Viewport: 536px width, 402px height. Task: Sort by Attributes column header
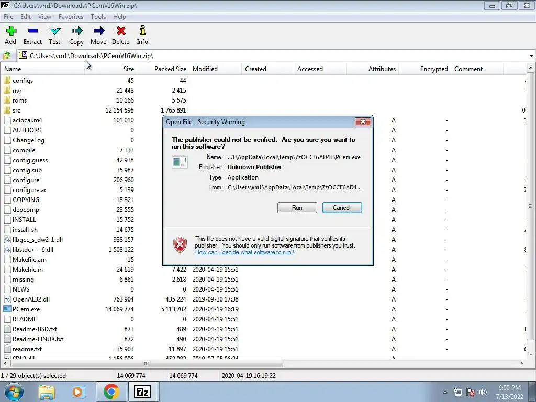click(x=372, y=69)
